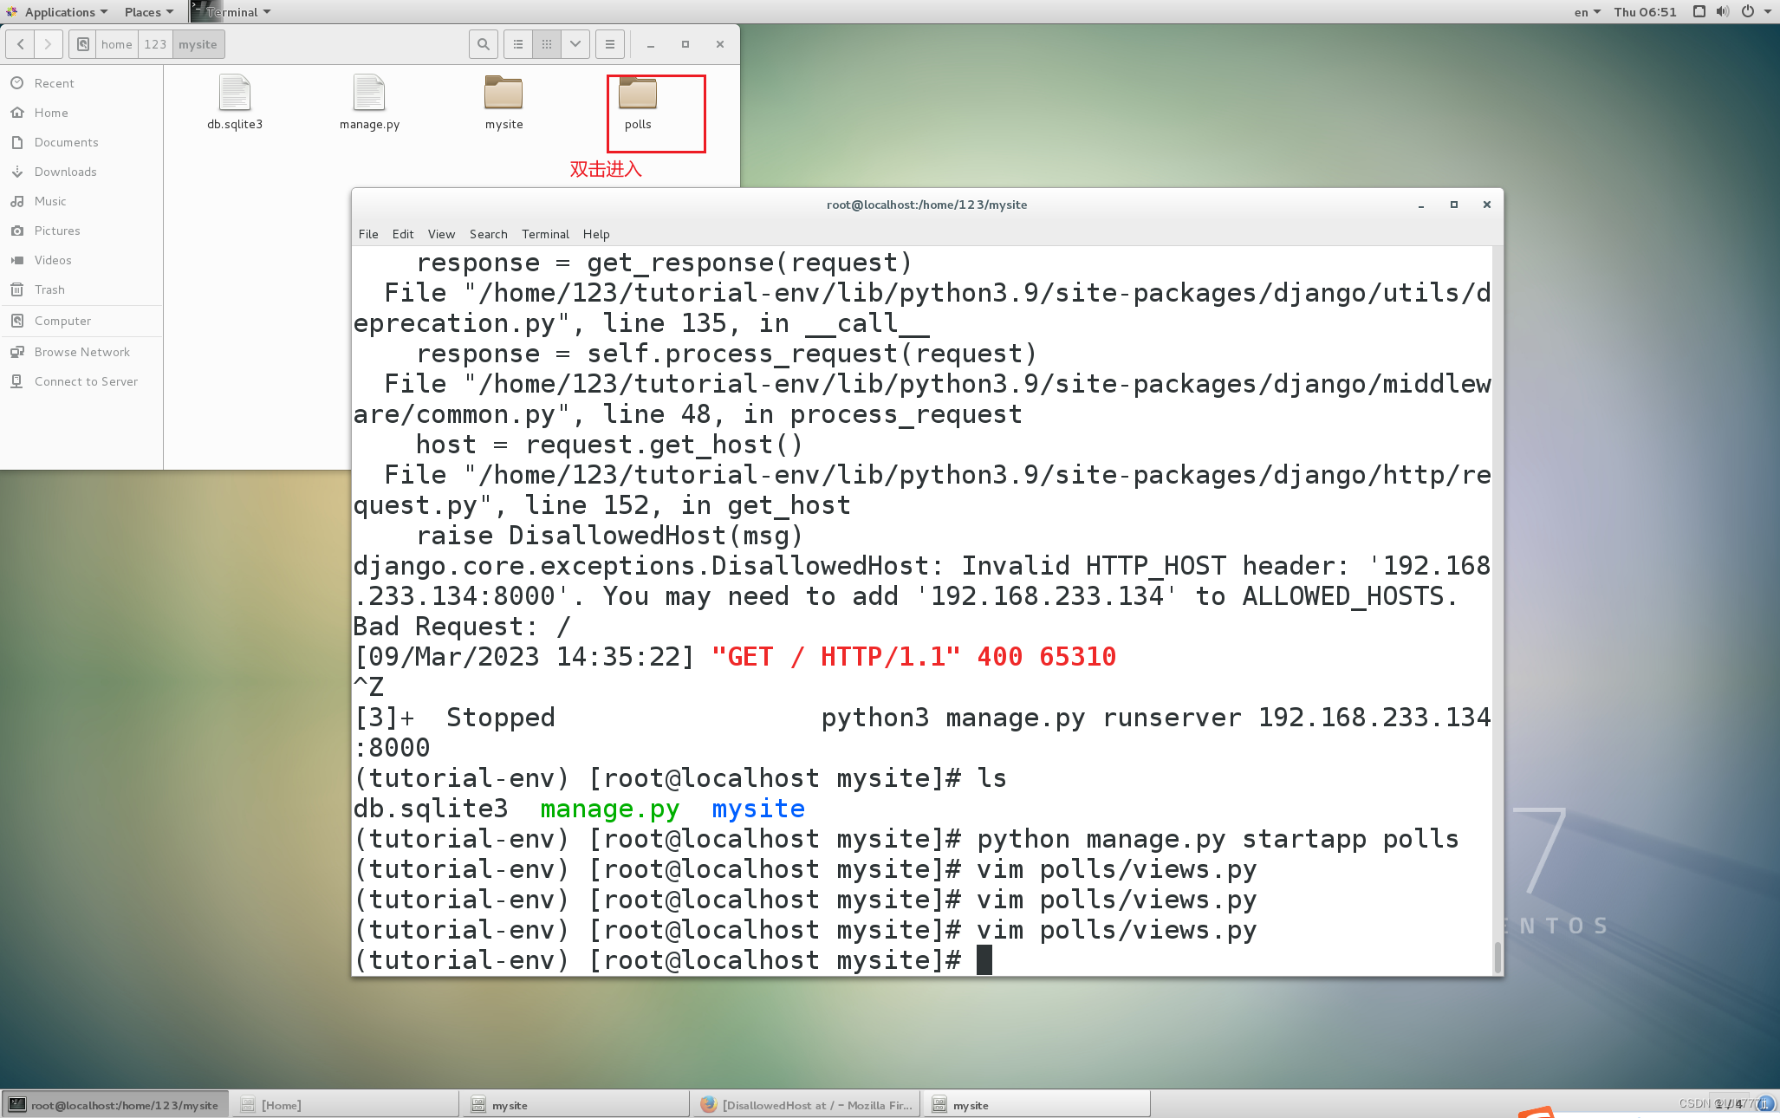Viewport: 1780px width, 1118px height.
Task: Click the 123 path breadcrumb button
Action: (x=155, y=44)
